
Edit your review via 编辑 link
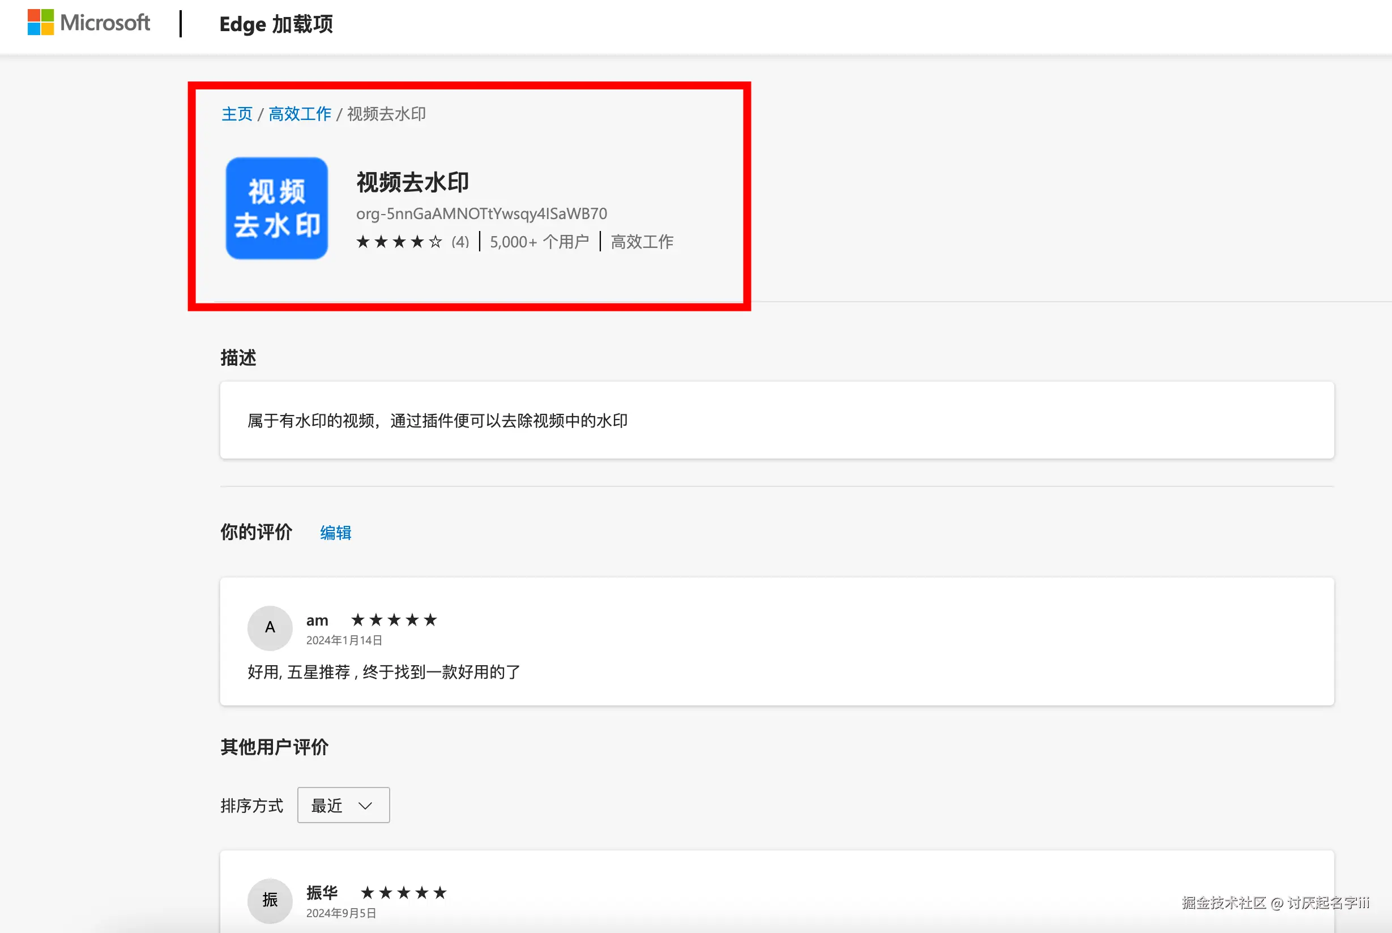click(336, 533)
